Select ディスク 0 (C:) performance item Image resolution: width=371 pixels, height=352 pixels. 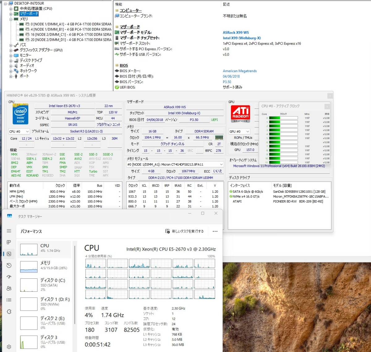pyautogui.click(x=45, y=284)
